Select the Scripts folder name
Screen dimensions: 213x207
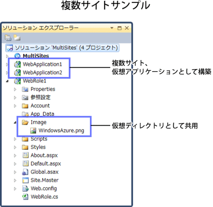(x=39, y=139)
